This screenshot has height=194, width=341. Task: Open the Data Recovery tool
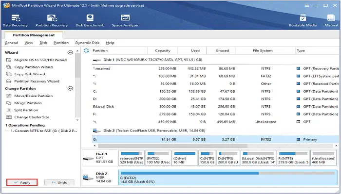pos(15,20)
